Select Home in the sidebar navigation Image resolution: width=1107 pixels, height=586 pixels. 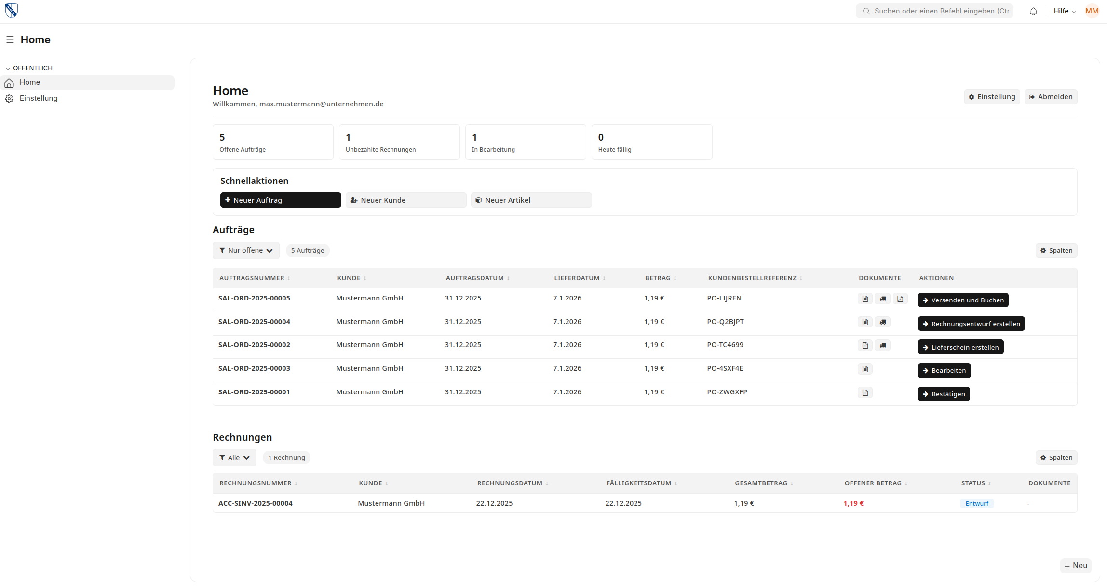point(30,82)
